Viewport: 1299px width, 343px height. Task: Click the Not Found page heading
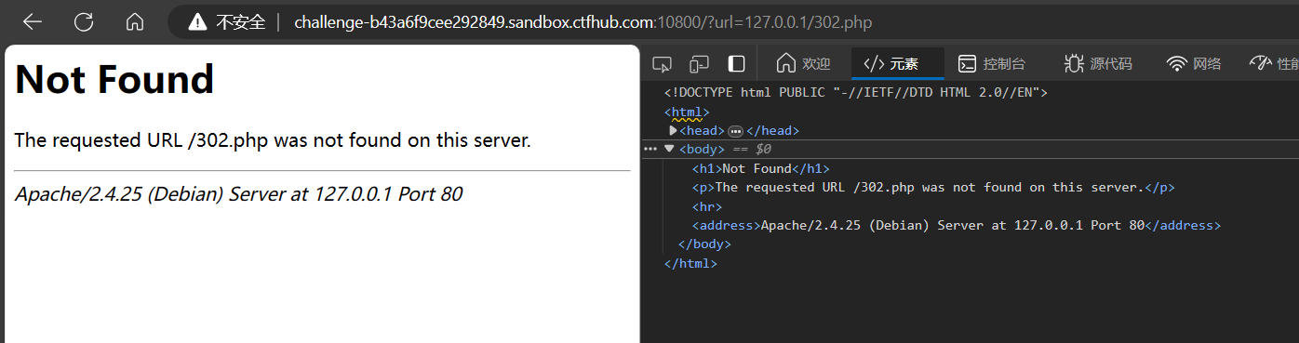click(x=114, y=79)
